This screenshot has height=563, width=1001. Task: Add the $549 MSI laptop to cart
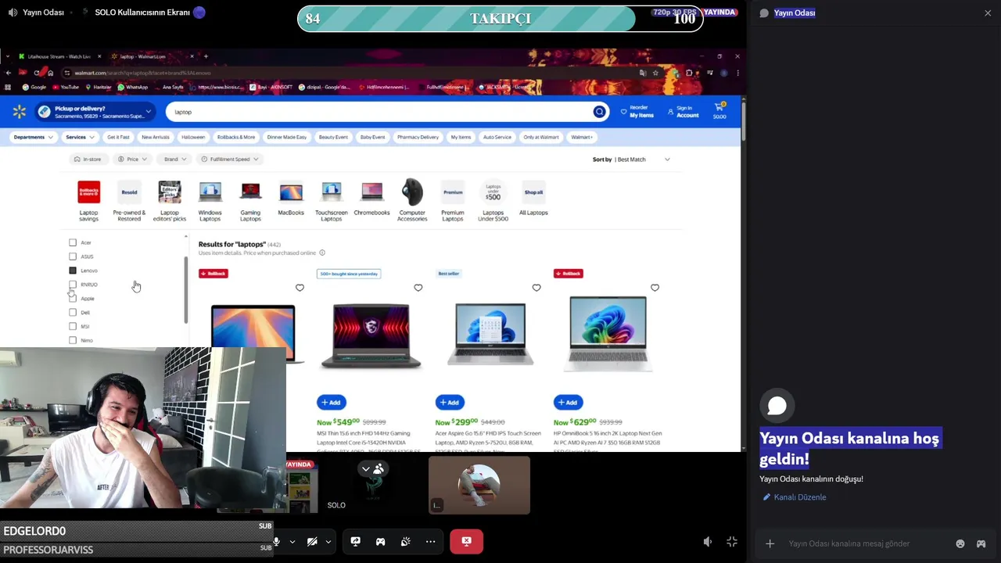(x=332, y=402)
